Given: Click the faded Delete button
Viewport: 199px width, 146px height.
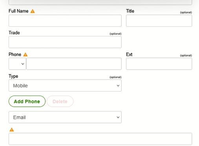Looking at the screenshot, I should [x=60, y=101].
